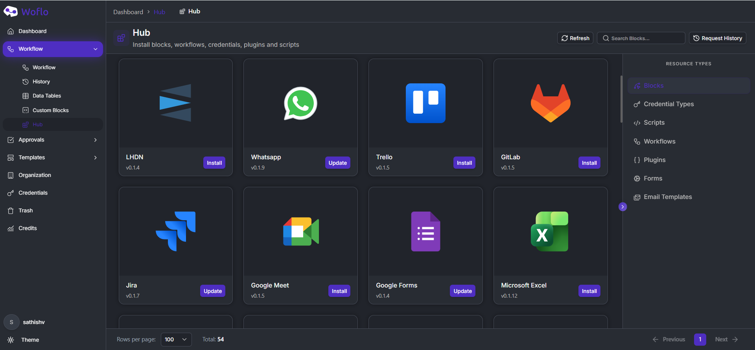Update the Whatsapp block
The image size is (755, 350).
(337, 163)
